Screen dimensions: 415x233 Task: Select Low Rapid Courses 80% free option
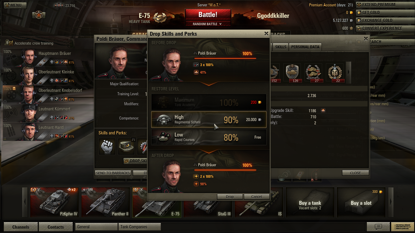click(209, 137)
